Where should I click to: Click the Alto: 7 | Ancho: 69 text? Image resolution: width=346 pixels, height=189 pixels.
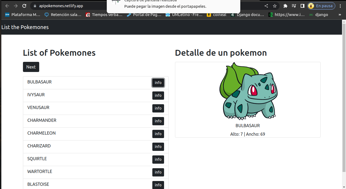pos(248,134)
